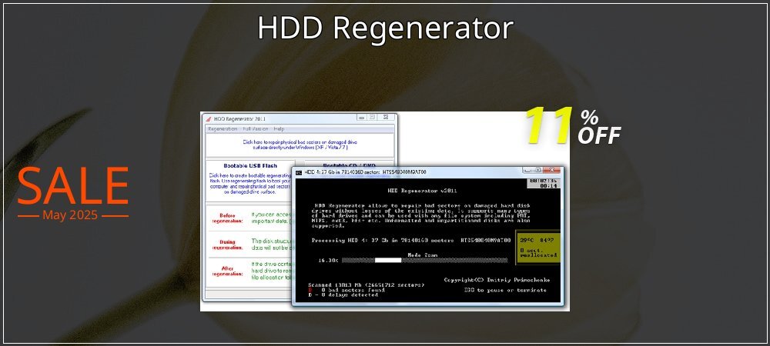Click the 'Scanned 13013 Mb' line

click(367, 284)
